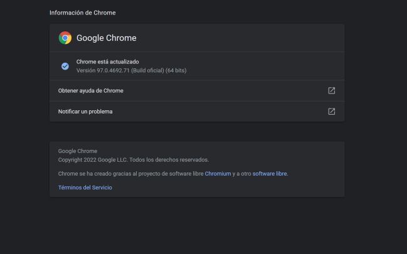Screen dimensions: 407x254
Task: Select the Notificar un problema row label
Action: point(85,112)
